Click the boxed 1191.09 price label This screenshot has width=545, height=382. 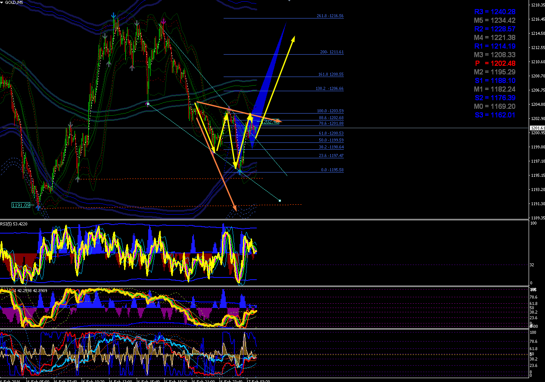click(21, 205)
